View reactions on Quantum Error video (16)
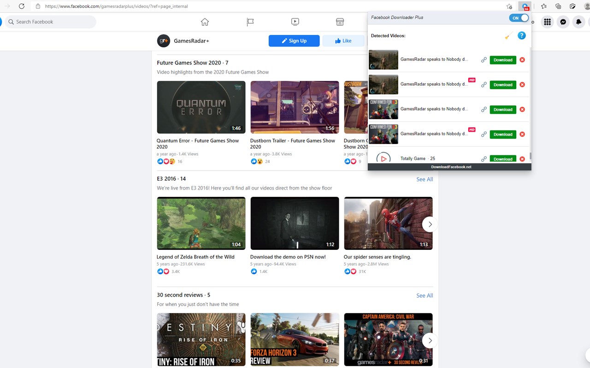The height and width of the screenshot is (368, 590). (x=170, y=161)
